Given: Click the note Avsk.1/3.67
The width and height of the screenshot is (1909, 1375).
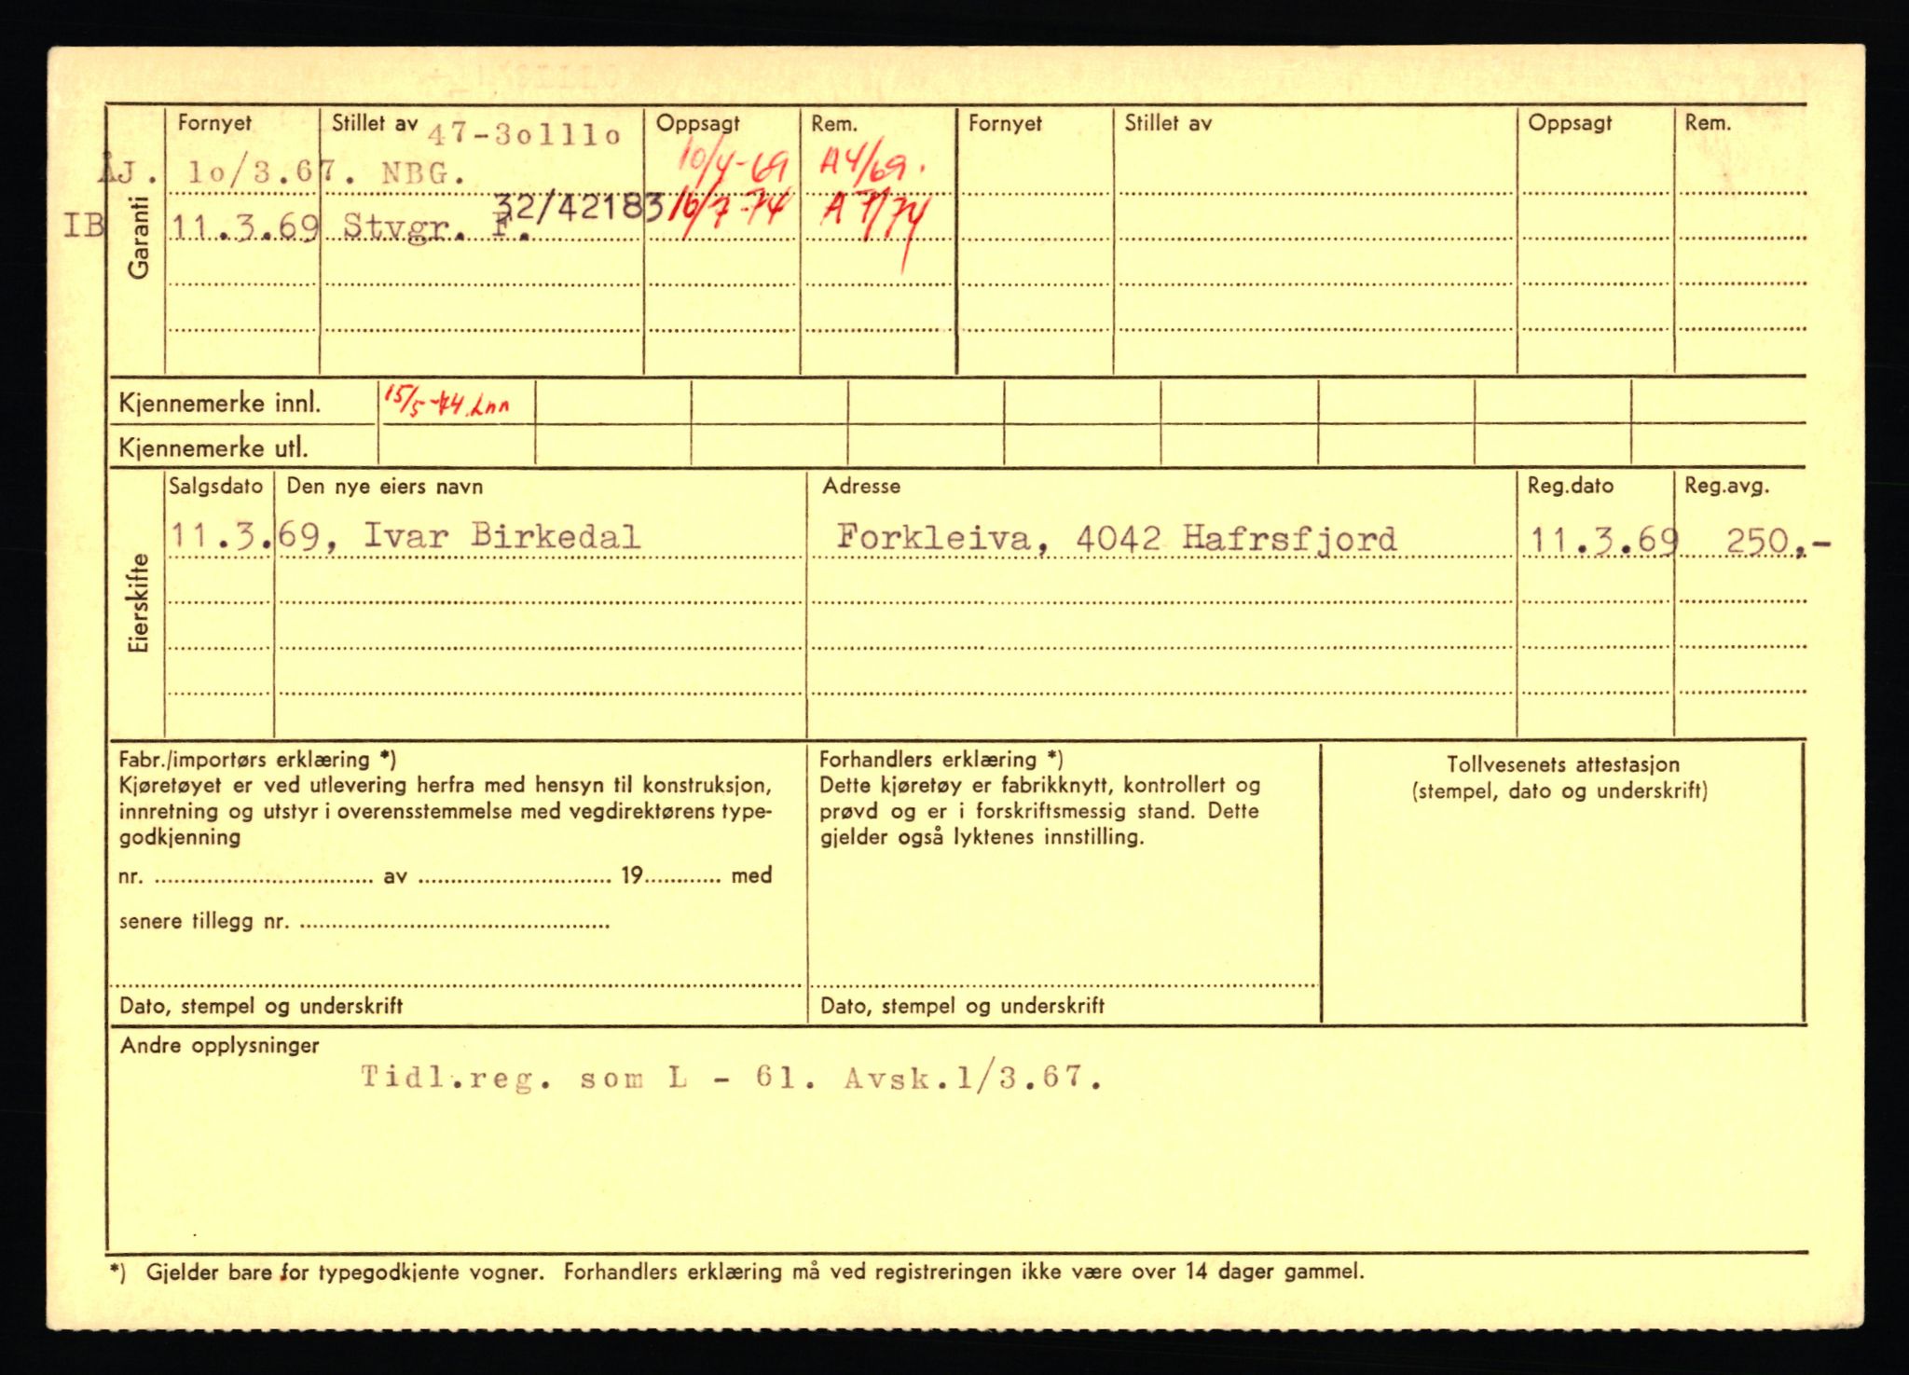Looking at the screenshot, I should pyautogui.click(x=973, y=1079).
